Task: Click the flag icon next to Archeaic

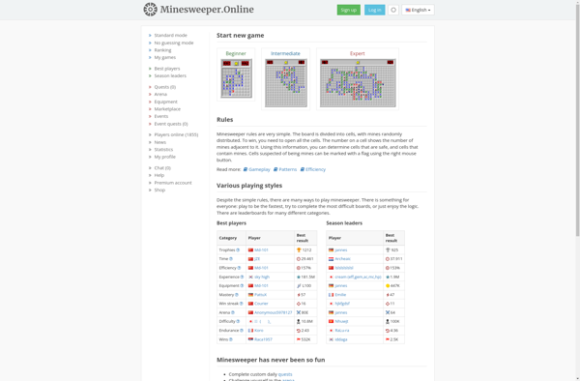Action: coord(331,259)
